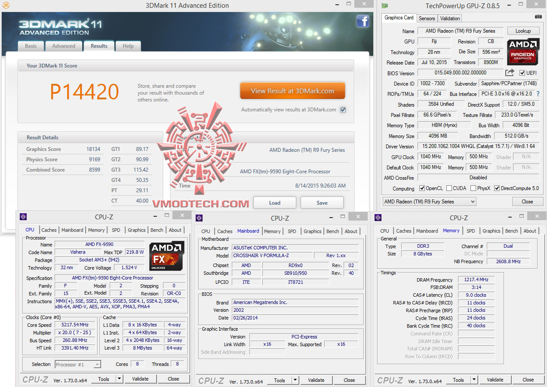This screenshot has height=387, width=547.
Task: Click the camera screenshot icon in GPU-Z
Action: (538, 16)
